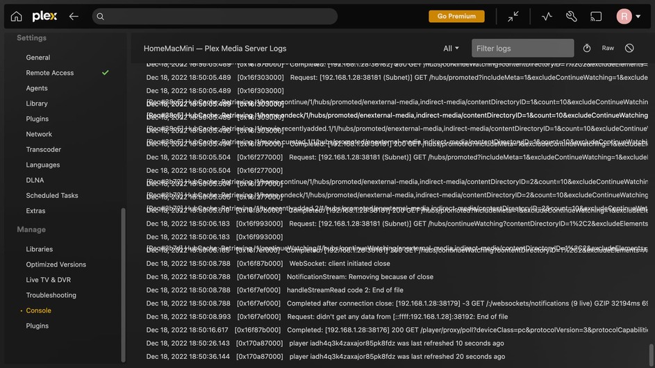Open Network settings
This screenshot has height=368, width=655.
(39, 134)
